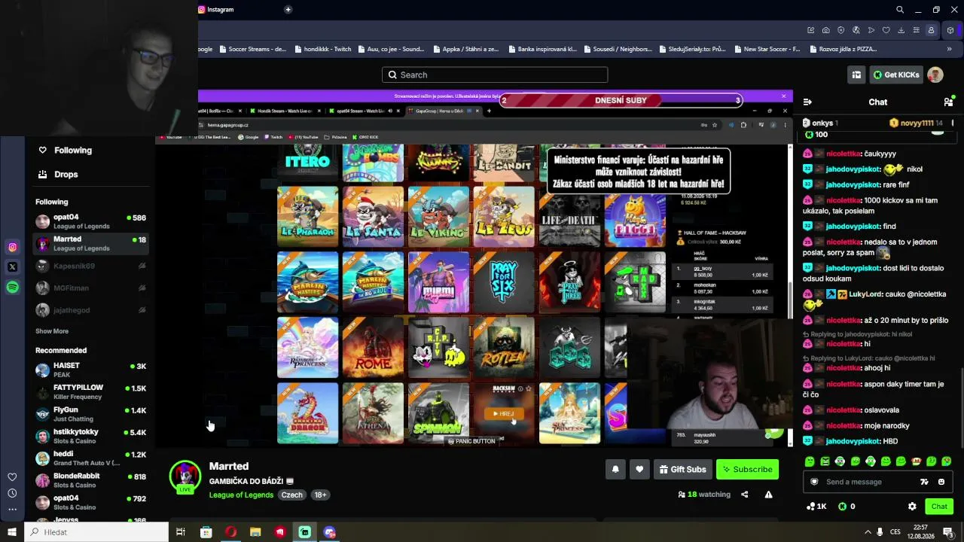Open the hondikkk - Twitch bookmark
This screenshot has width=964, height=542.
[322, 49]
